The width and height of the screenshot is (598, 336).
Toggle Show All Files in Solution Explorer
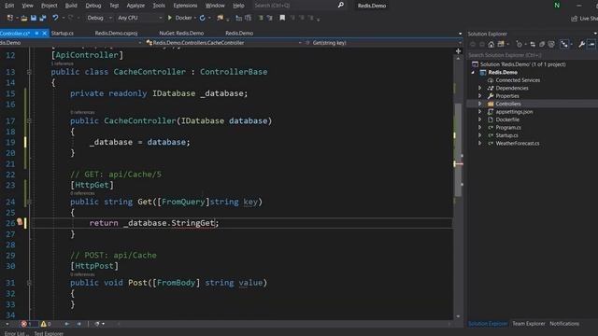tap(551, 45)
